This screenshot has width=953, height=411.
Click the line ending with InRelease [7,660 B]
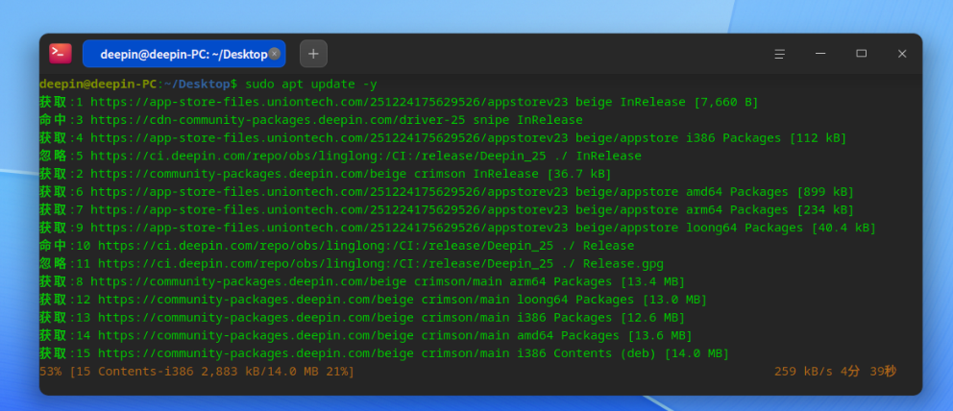tap(399, 102)
